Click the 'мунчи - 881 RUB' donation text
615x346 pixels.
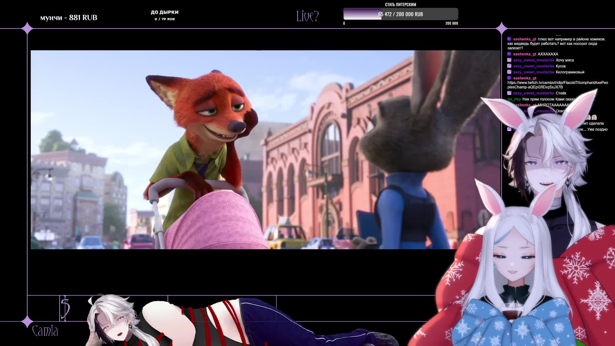pos(69,18)
